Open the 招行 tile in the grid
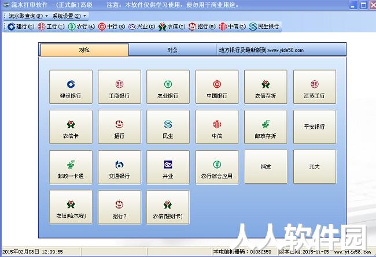The image size is (376, 257). click(x=119, y=127)
